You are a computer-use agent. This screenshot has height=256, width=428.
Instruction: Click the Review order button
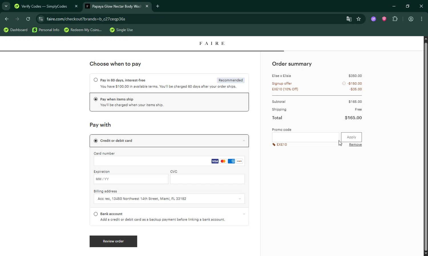click(113, 241)
